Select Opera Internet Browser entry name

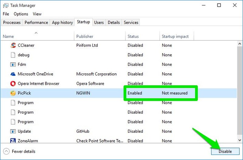(39, 84)
